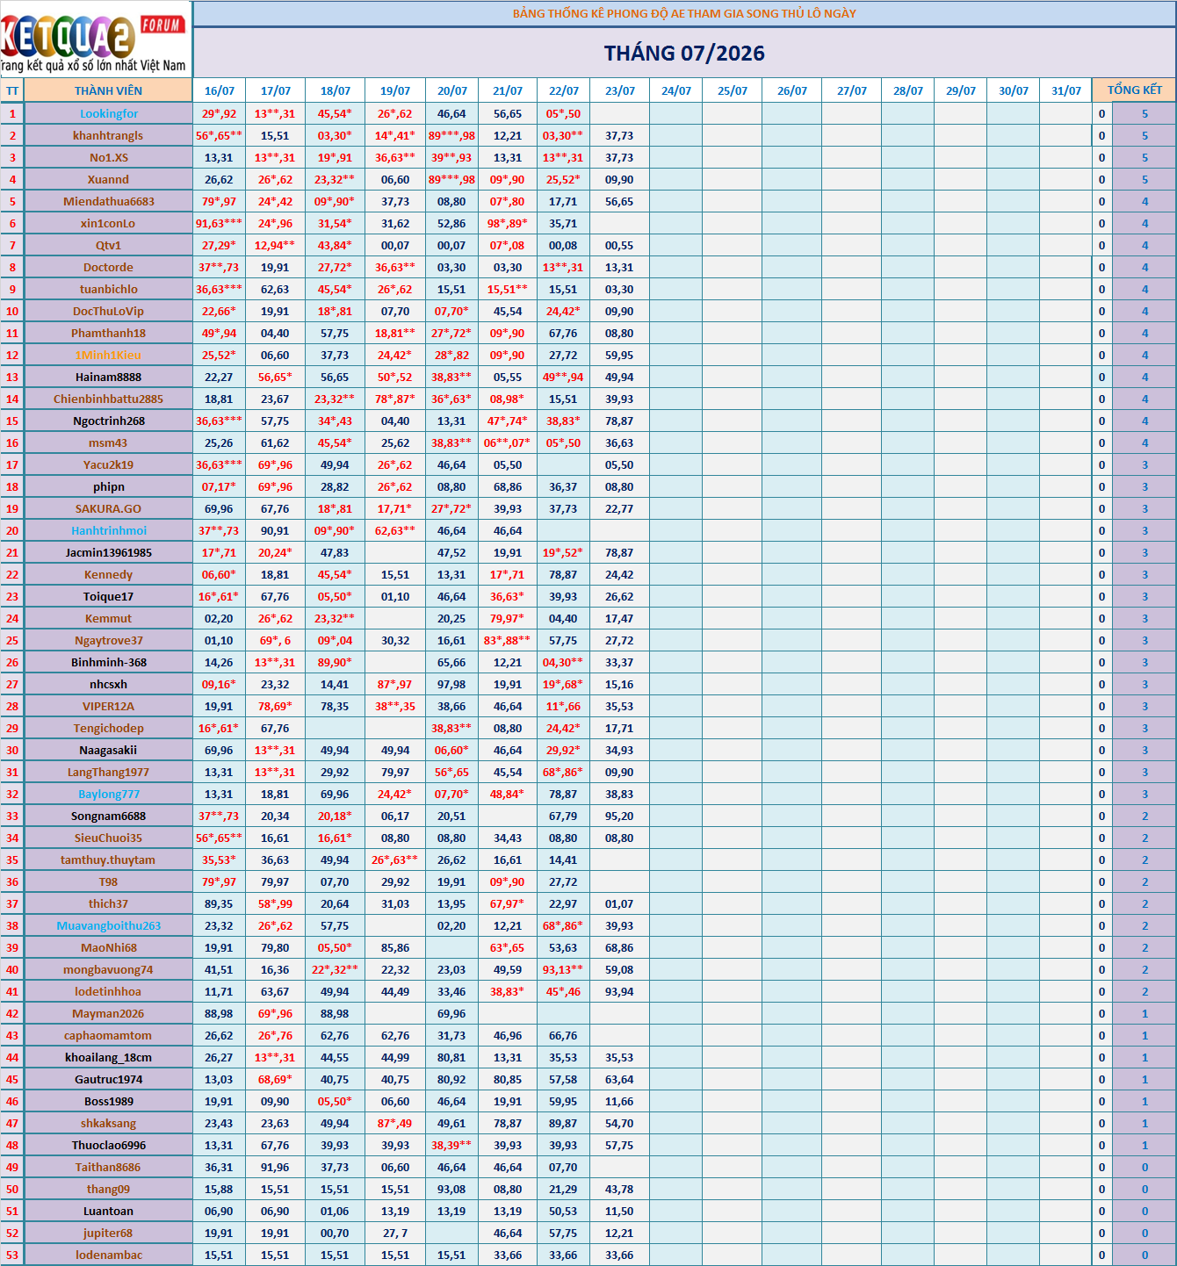
Task: Click member name Thuoclao6996
Action: point(109,1145)
